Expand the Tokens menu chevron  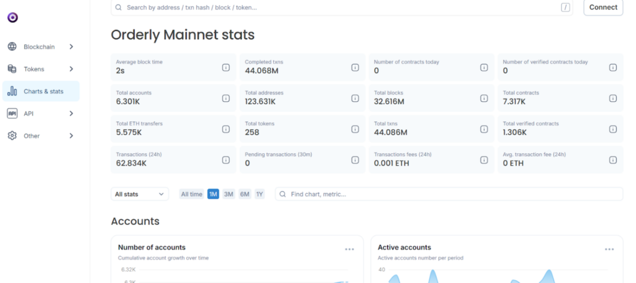tap(71, 69)
